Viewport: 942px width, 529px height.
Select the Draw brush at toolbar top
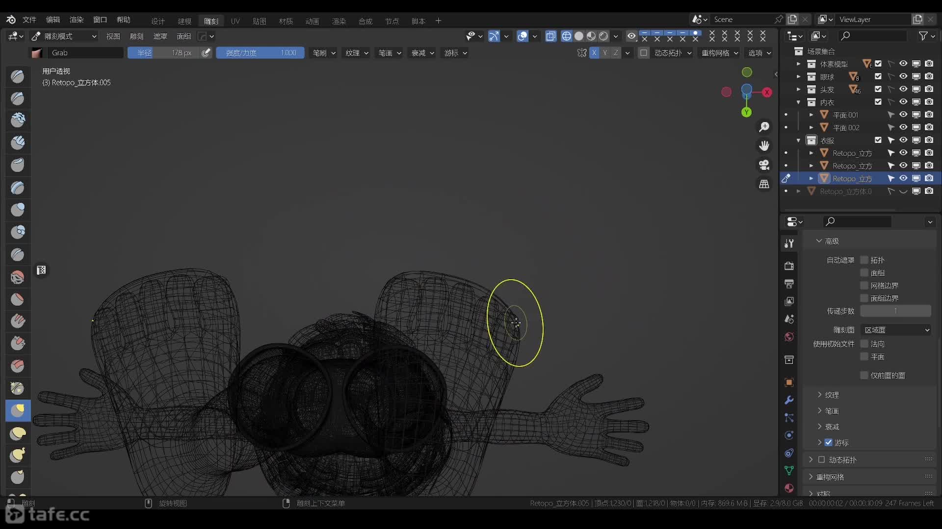(x=18, y=76)
